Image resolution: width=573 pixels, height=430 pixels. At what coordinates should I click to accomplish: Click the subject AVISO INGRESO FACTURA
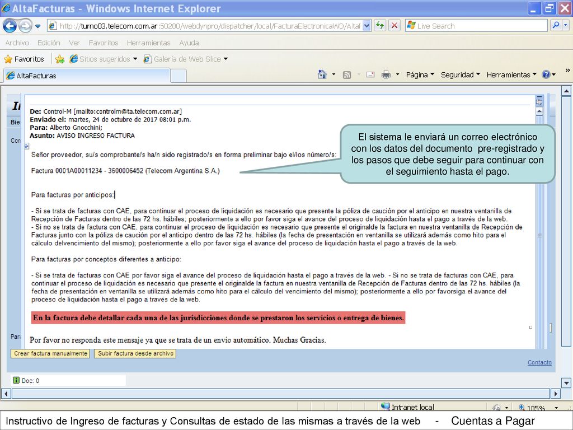tap(96, 135)
